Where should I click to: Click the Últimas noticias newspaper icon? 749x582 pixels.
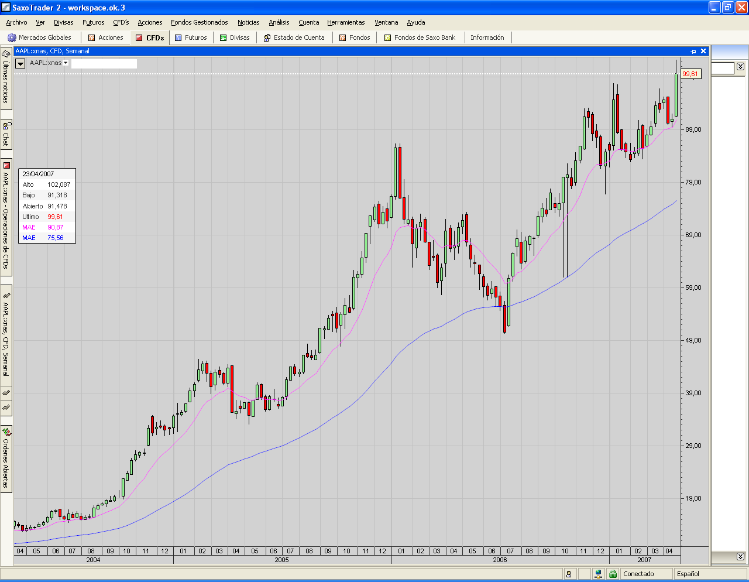tap(6, 53)
